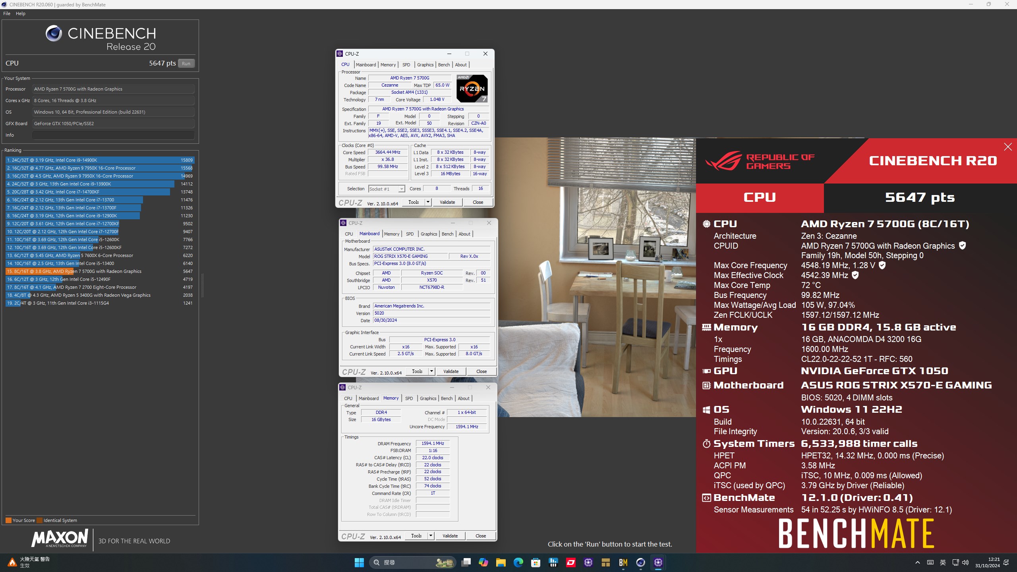Switch to Cinebench via its taskbar icon
The width and height of the screenshot is (1017, 572).
point(640,562)
